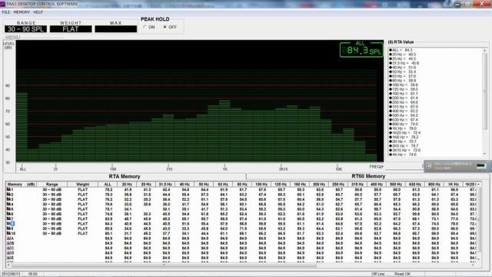Click the 31.5 Hz column header

(x=165, y=185)
